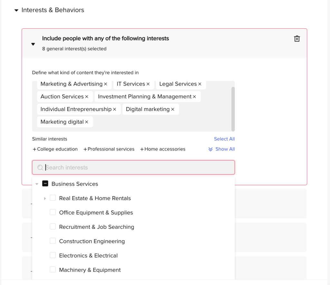
Task: Expand Real Estate & Home Rentals subtree
Action: (x=45, y=198)
